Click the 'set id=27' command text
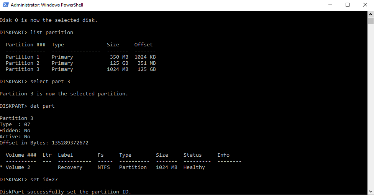The image size is (374, 195). click(x=44, y=180)
